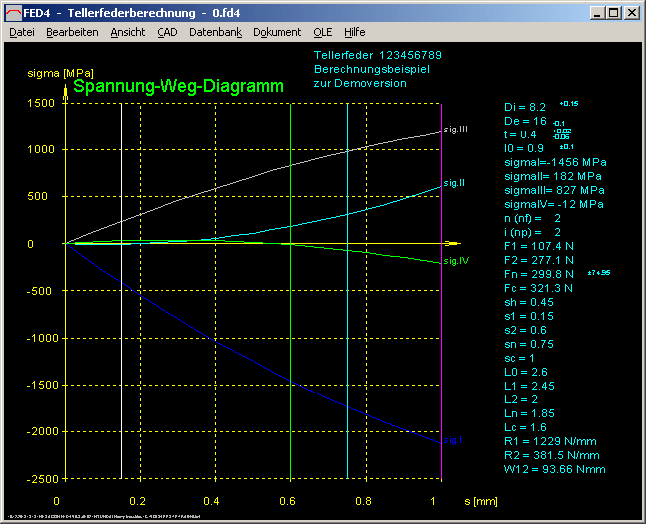Screen dimensions: 646x524
Task: Open the Datenbank menu
Action: tap(215, 32)
